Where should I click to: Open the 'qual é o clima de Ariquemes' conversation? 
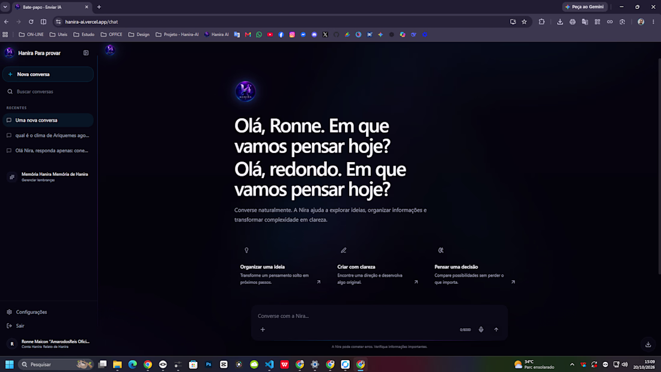(x=48, y=136)
